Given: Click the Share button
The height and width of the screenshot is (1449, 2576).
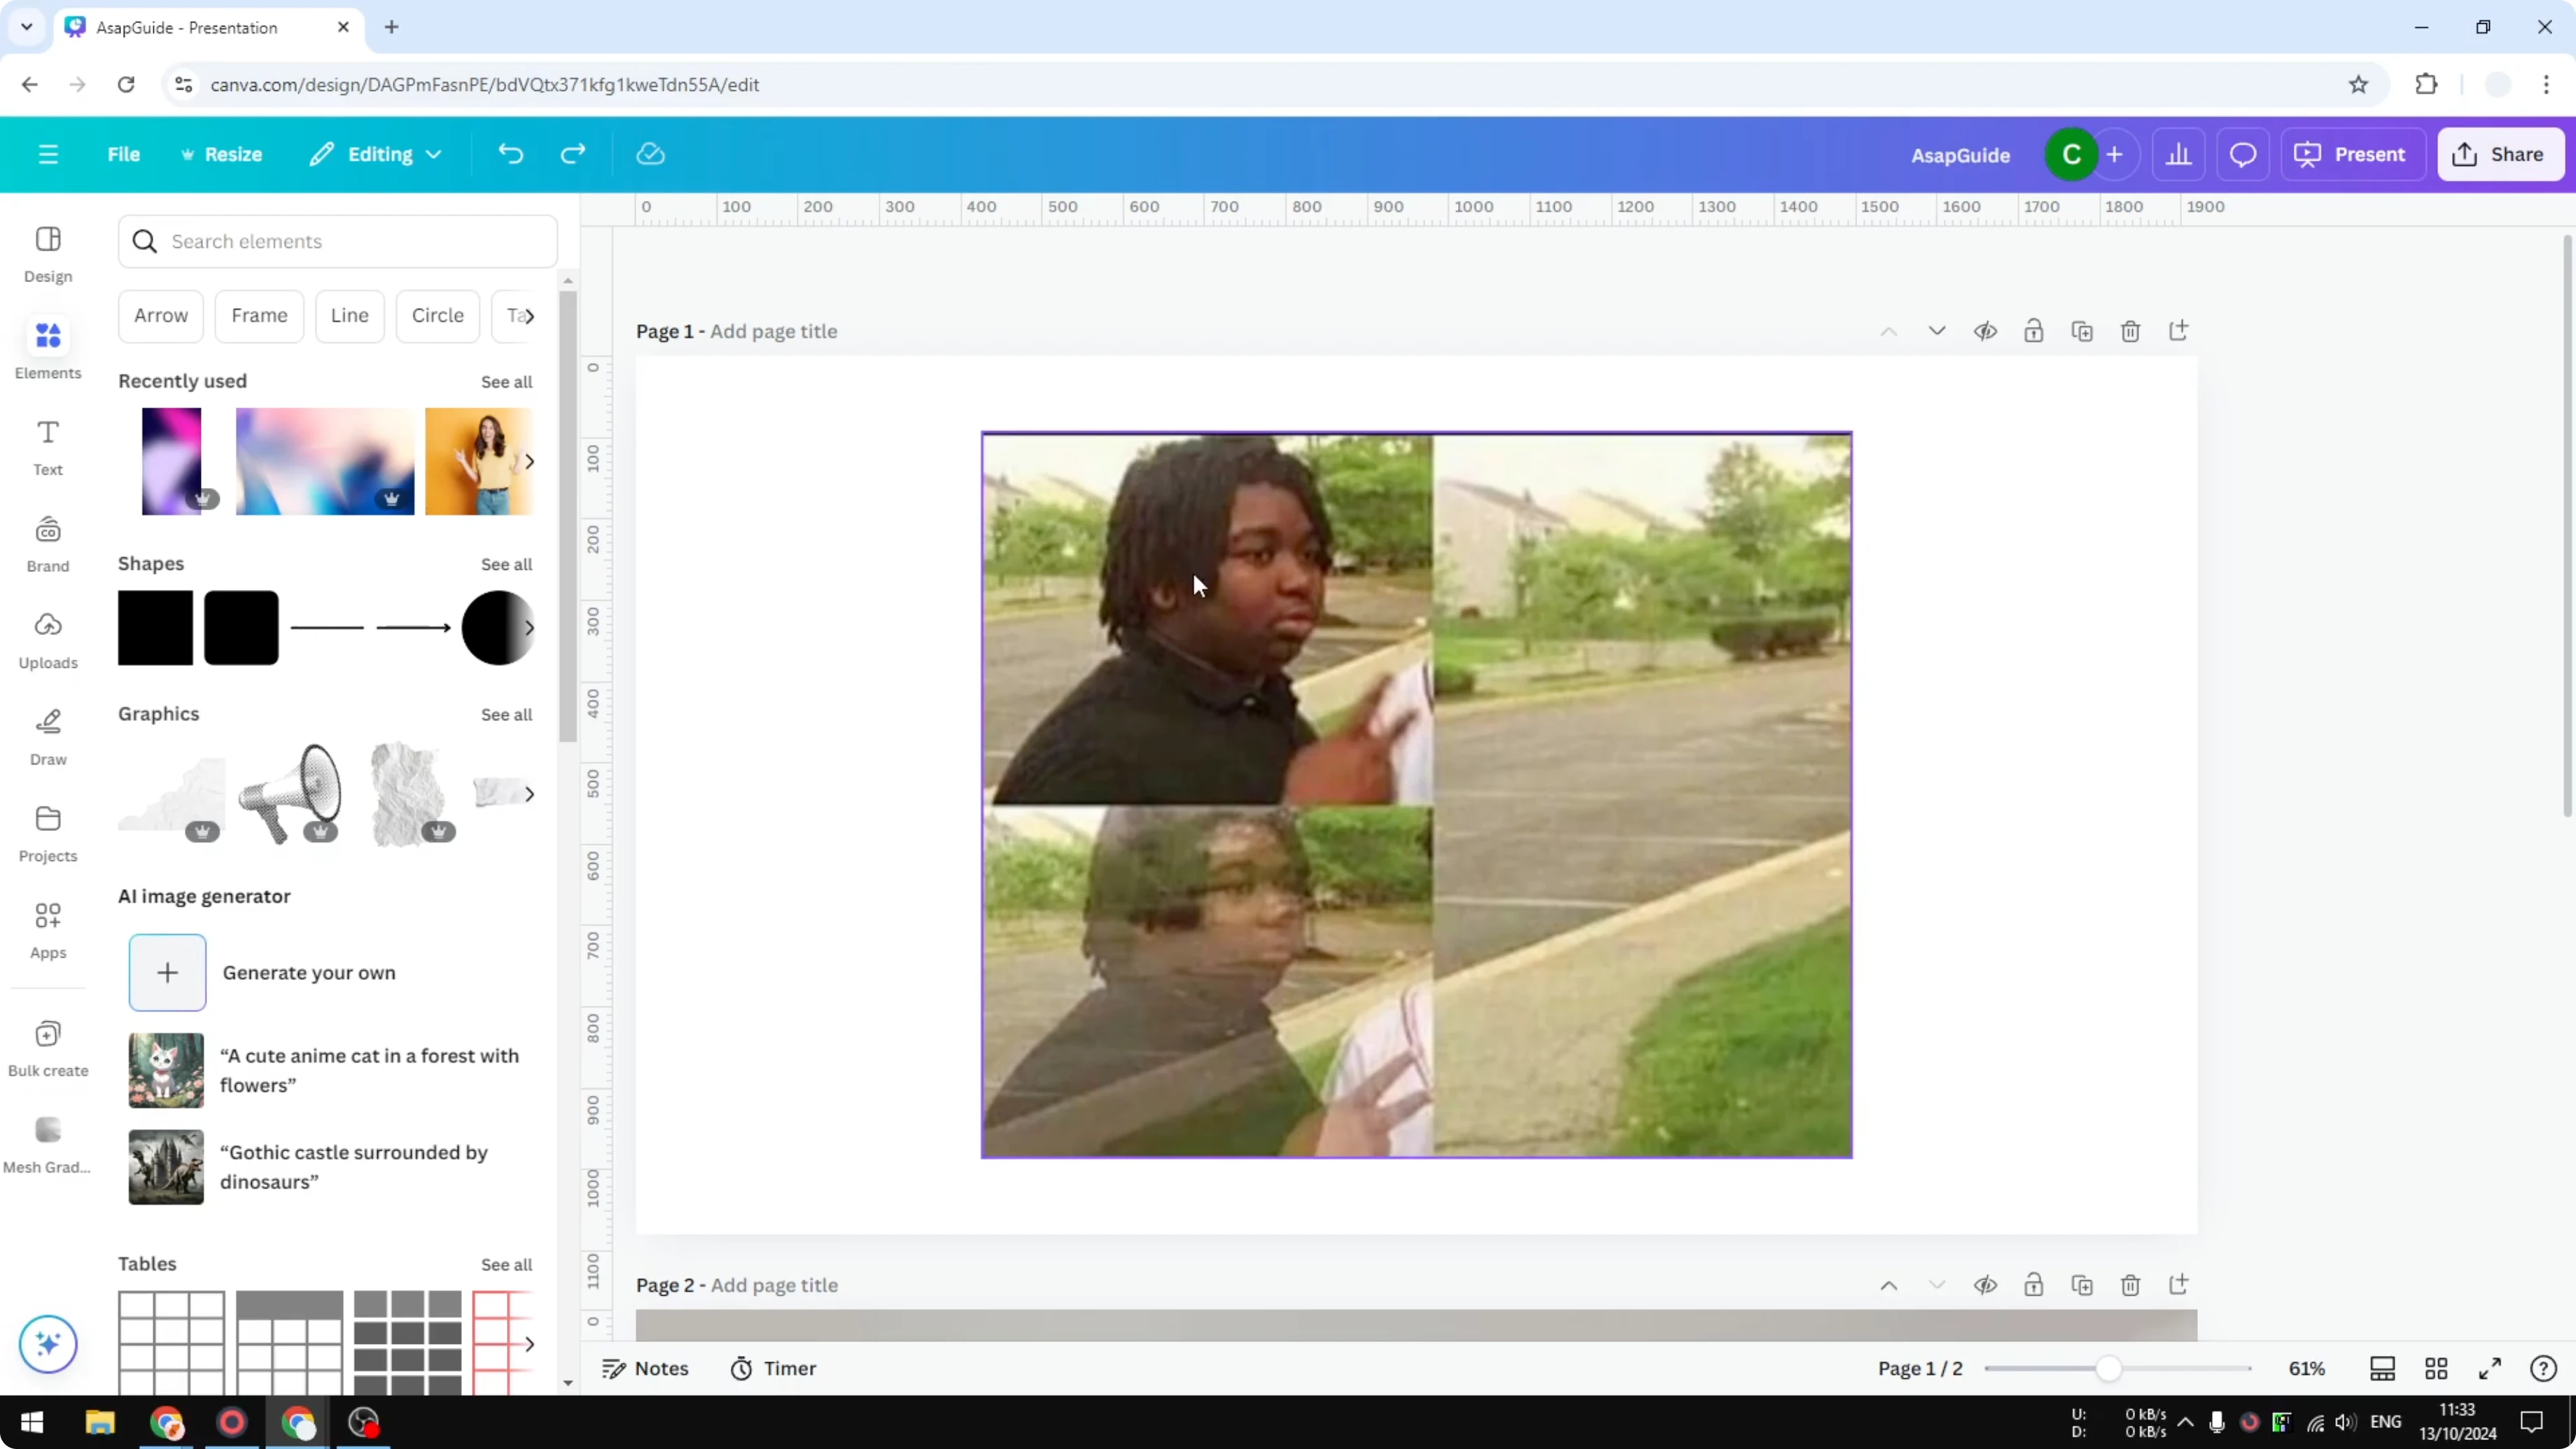Looking at the screenshot, I should [x=2500, y=154].
